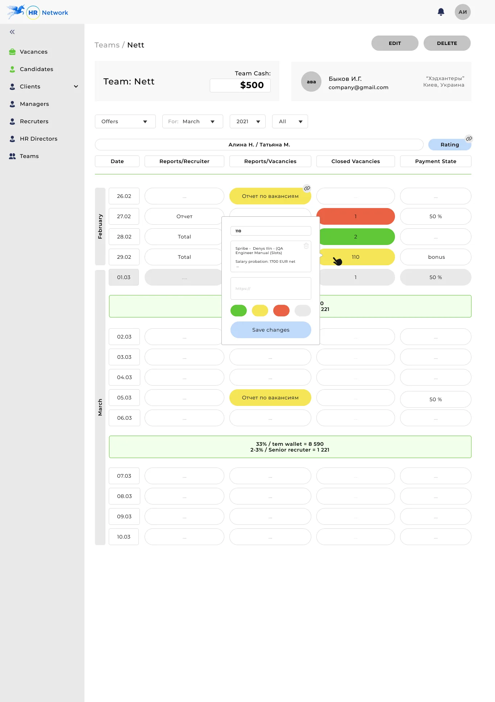Pick the green color in the popup
Viewport: 495px width, 702px height.
[x=238, y=311]
